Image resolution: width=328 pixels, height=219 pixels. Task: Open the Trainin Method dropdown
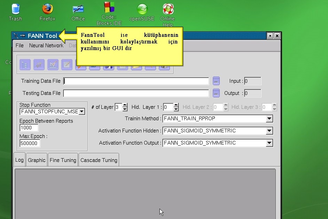pos(269,119)
